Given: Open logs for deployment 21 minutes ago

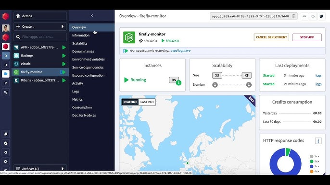Looking at the screenshot, I should coord(318,84).
